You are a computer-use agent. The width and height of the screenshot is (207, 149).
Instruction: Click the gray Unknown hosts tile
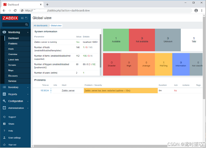(168, 40)
